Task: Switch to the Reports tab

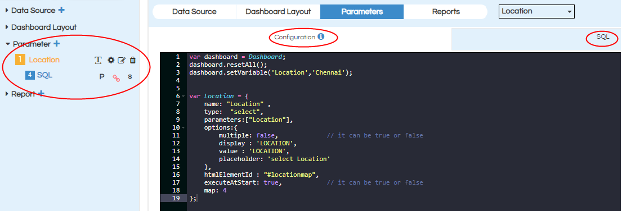Action: [445, 12]
